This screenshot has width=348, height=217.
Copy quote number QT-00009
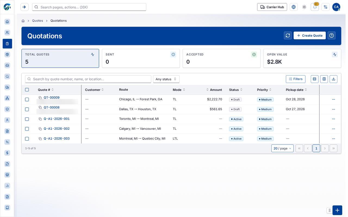pos(40,98)
